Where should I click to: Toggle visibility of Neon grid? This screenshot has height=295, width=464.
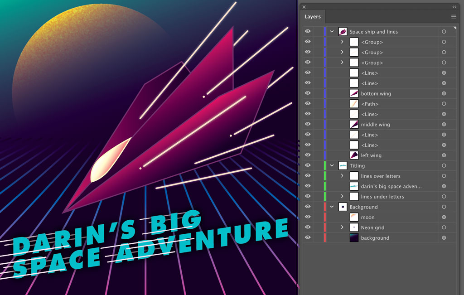tap(308, 227)
